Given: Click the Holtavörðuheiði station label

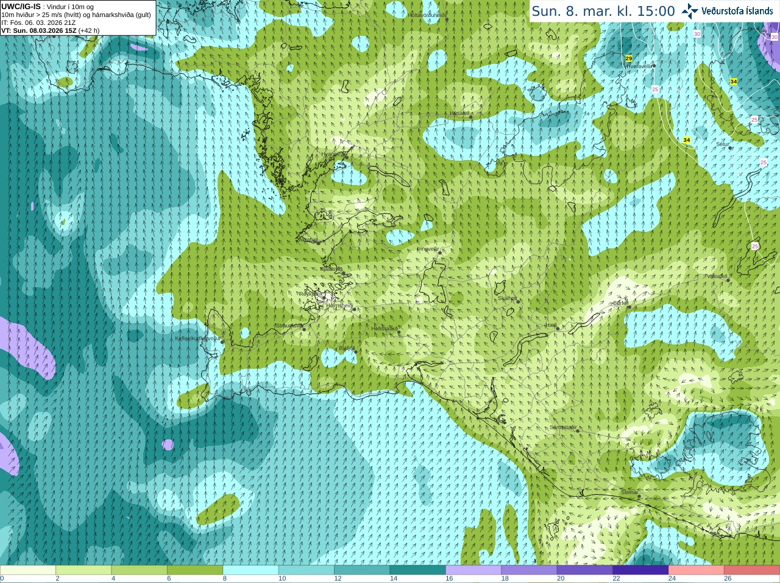Looking at the screenshot, I should (427, 15).
